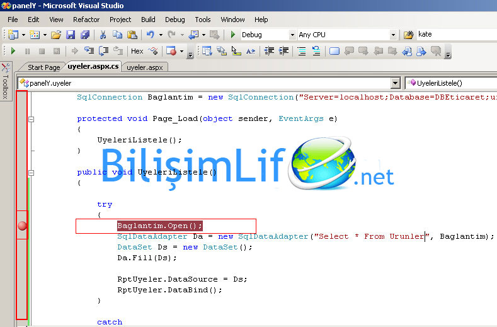Click the Da.Fill(Ds); code line
Viewport: 497px width, 327px height.
pos(147,258)
